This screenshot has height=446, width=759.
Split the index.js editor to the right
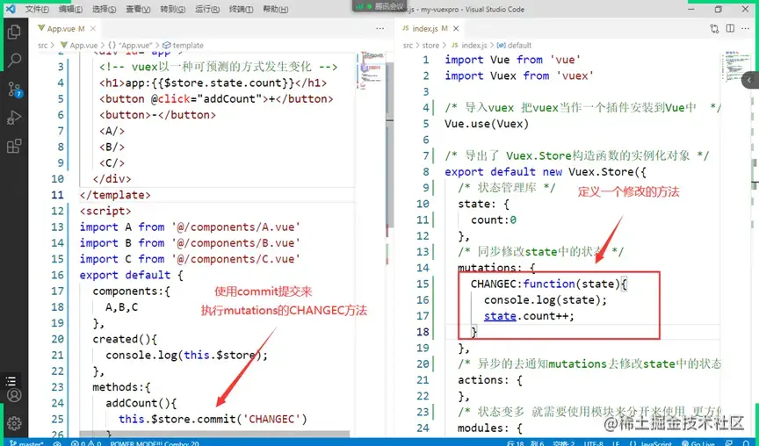tap(730, 29)
